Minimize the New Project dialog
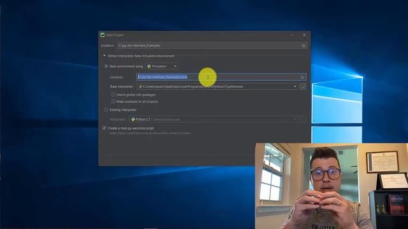408x229 pixels. click(x=292, y=35)
